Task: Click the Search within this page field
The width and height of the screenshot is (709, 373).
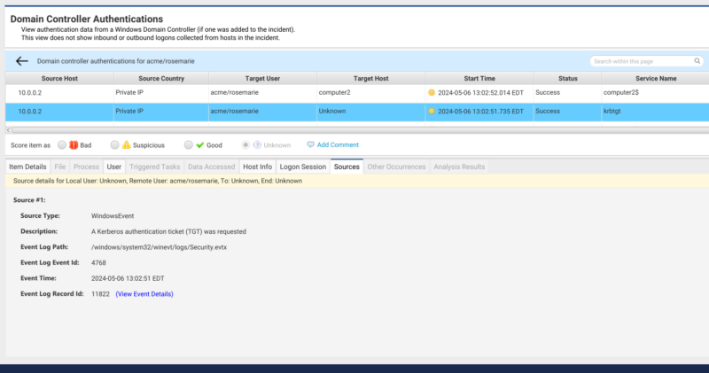Action: pyautogui.click(x=640, y=61)
